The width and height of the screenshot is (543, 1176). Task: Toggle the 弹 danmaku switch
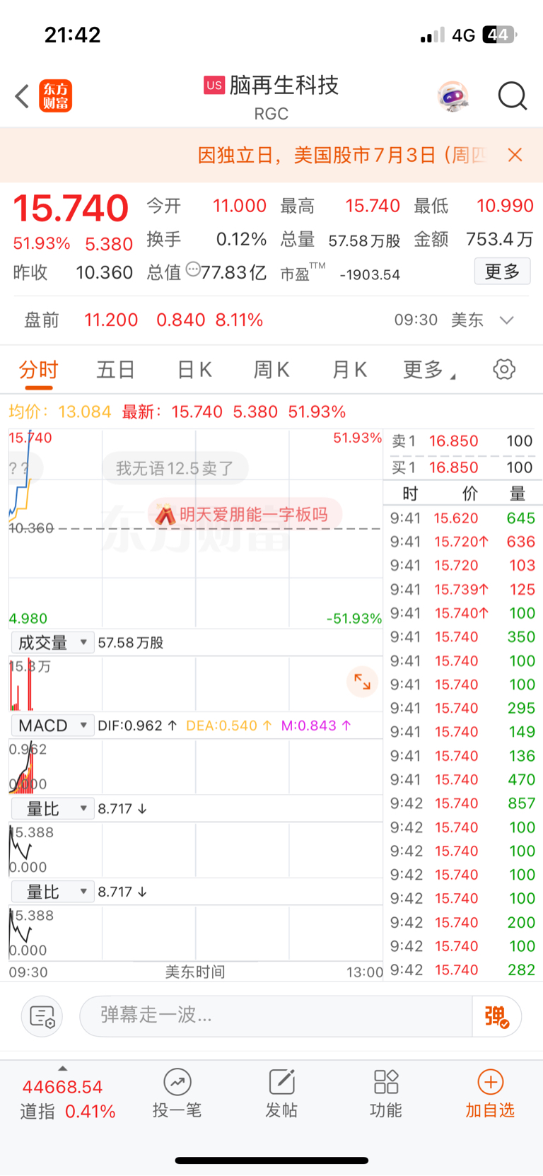(496, 1016)
